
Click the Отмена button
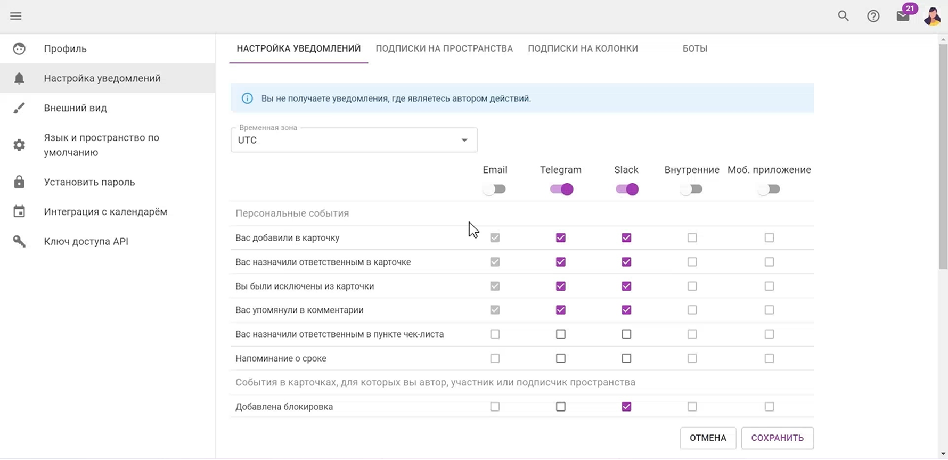(708, 438)
